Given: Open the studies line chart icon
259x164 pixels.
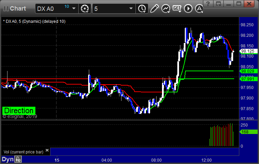Looking at the screenshot, I should pyautogui.click(x=166, y=9).
